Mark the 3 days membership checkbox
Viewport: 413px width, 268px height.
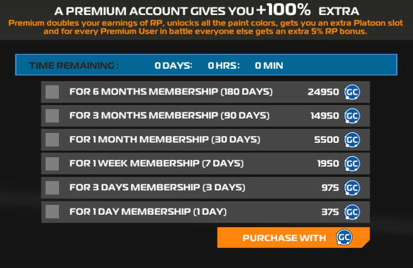[52, 187]
